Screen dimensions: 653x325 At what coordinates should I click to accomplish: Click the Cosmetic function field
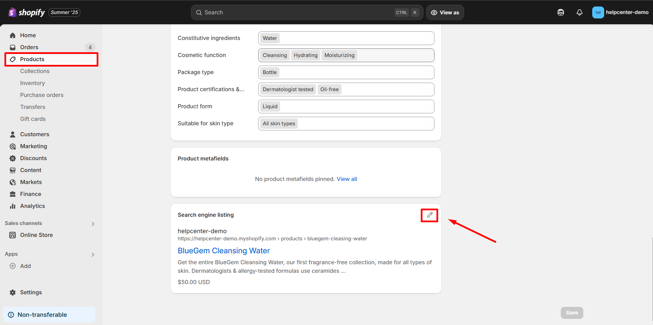point(393,55)
